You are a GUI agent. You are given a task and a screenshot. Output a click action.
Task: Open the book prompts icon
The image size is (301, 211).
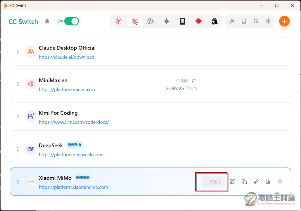(x=244, y=21)
